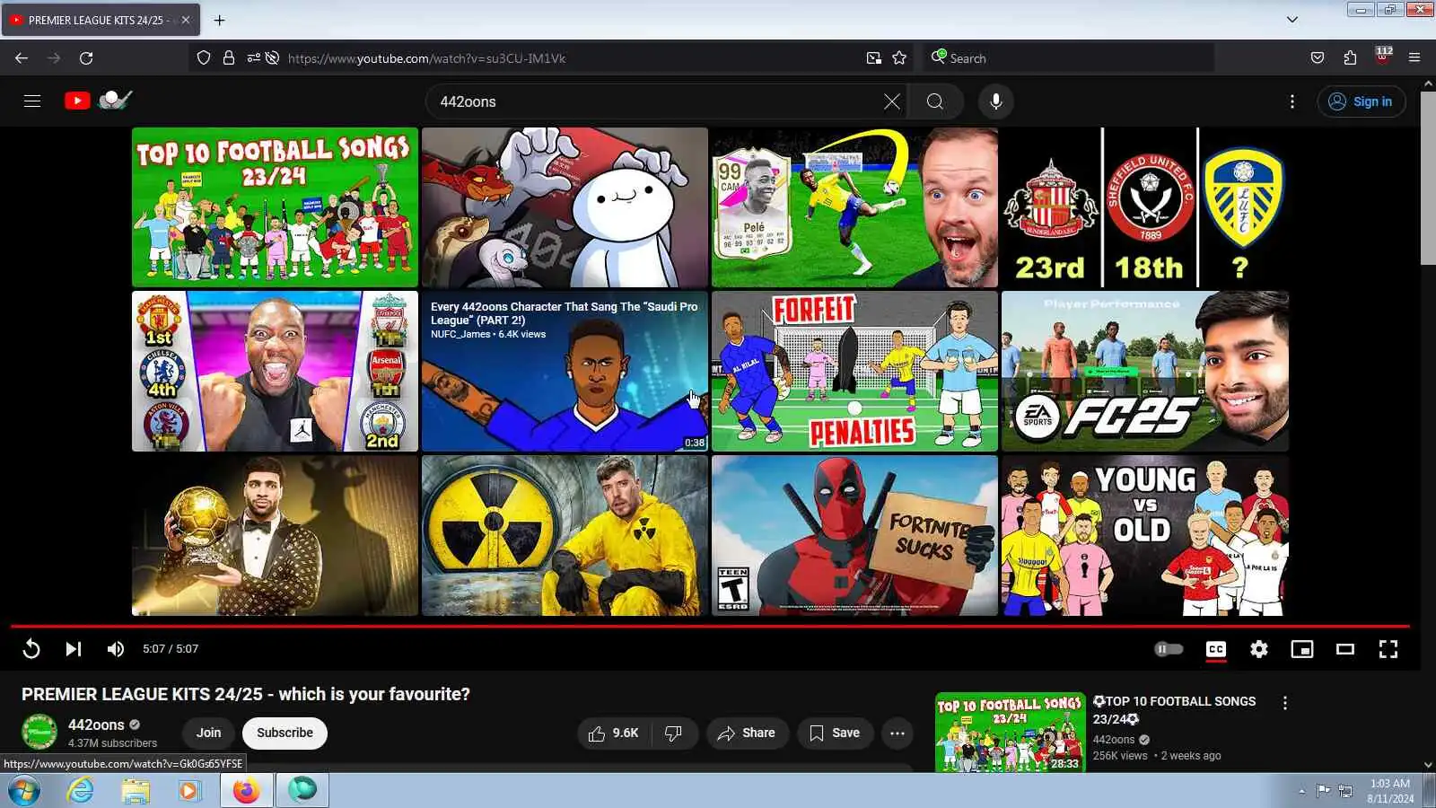Like the video (9.6K)
The height and width of the screenshot is (808, 1436).
tap(615, 733)
